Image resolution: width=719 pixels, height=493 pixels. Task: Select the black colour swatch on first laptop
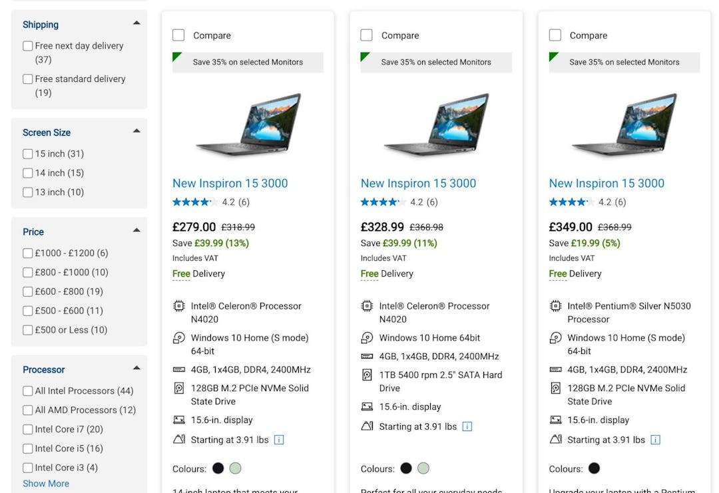(x=218, y=468)
